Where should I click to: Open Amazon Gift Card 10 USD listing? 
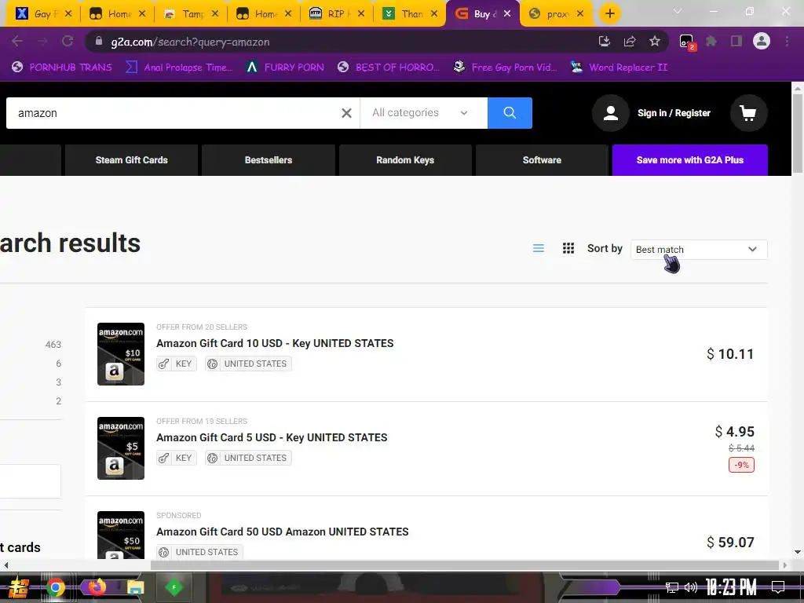pyautogui.click(x=275, y=343)
